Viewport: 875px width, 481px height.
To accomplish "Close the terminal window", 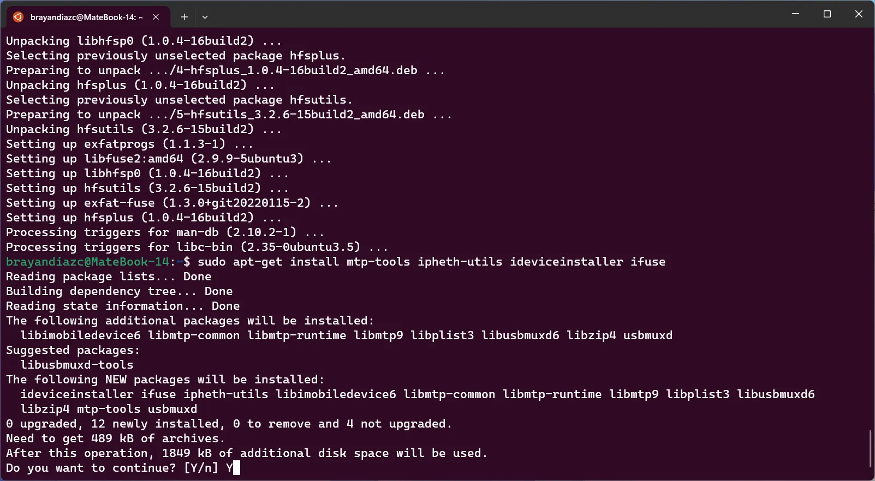I will tap(859, 14).
